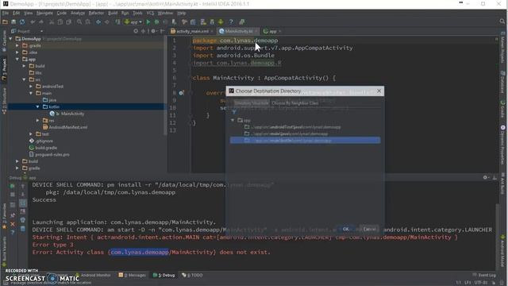The height and width of the screenshot is (286, 508).
Task: Click the scroll from source target icon
Action: click(136, 31)
